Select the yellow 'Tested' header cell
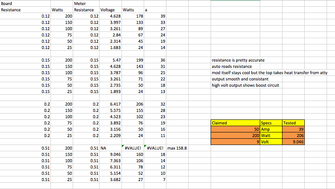 [x=293, y=123]
